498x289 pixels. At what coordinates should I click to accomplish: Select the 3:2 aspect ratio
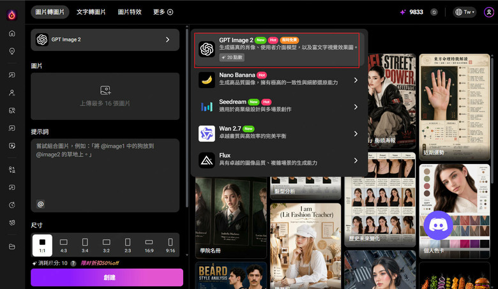[107, 245]
